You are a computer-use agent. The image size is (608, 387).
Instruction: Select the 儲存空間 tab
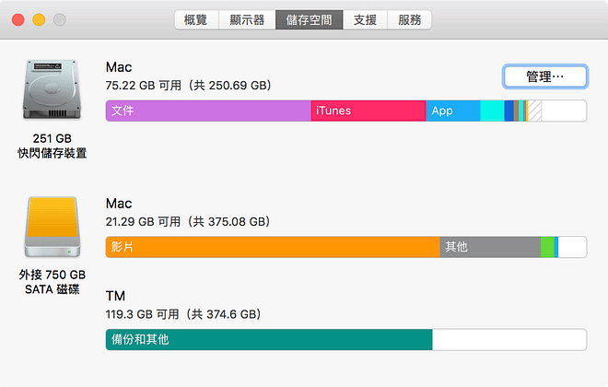coord(309,19)
